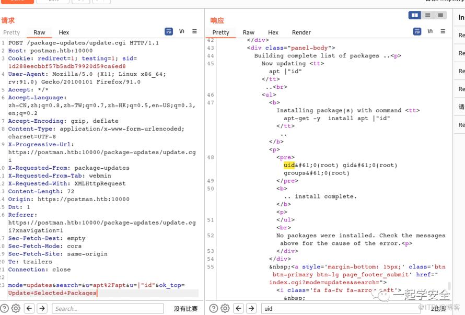Click the highlighted uid match in response
The image size is (465, 315).
tap(289, 165)
